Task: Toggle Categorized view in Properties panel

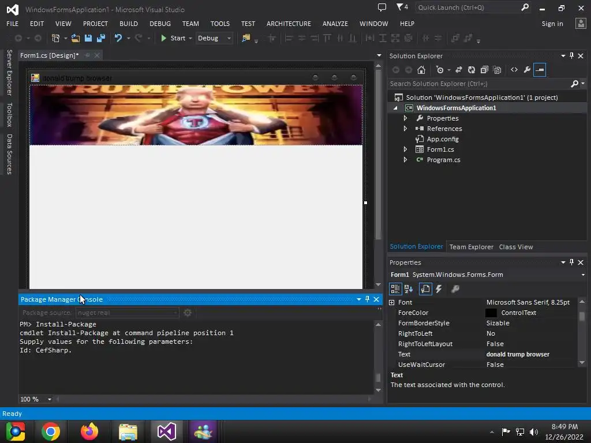Action: pyautogui.click(x=395, y=289)
